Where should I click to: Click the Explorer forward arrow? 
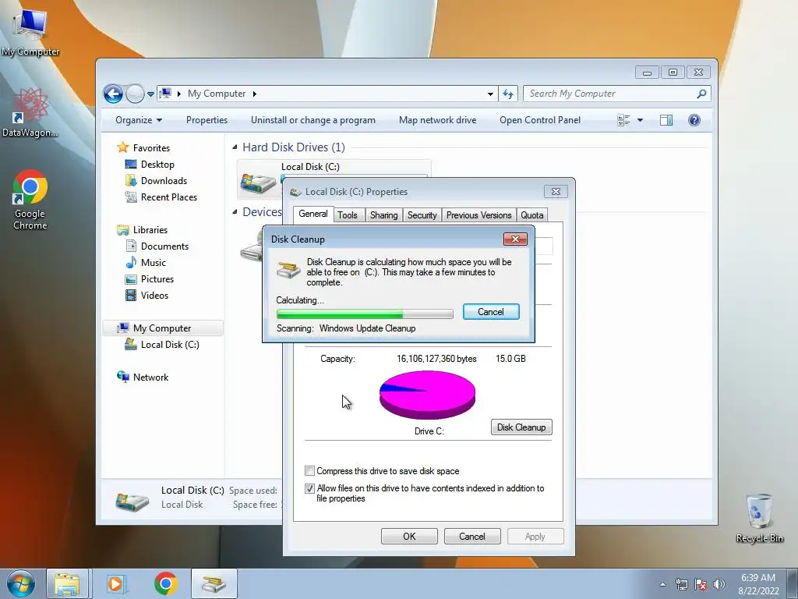click(135, 94)
